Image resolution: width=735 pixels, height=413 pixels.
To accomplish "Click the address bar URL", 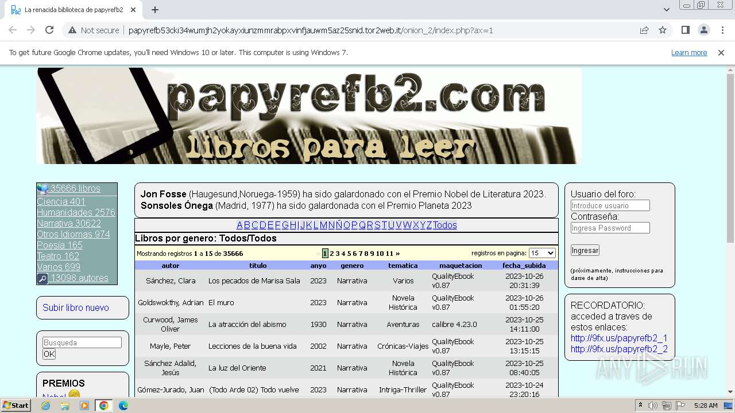I will (x=311, y=30).
